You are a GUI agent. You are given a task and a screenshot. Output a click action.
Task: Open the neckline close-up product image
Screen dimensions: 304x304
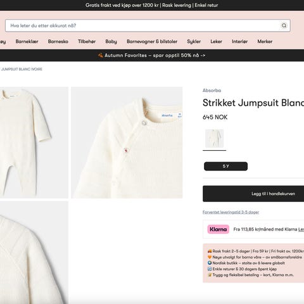pos(127,142)
